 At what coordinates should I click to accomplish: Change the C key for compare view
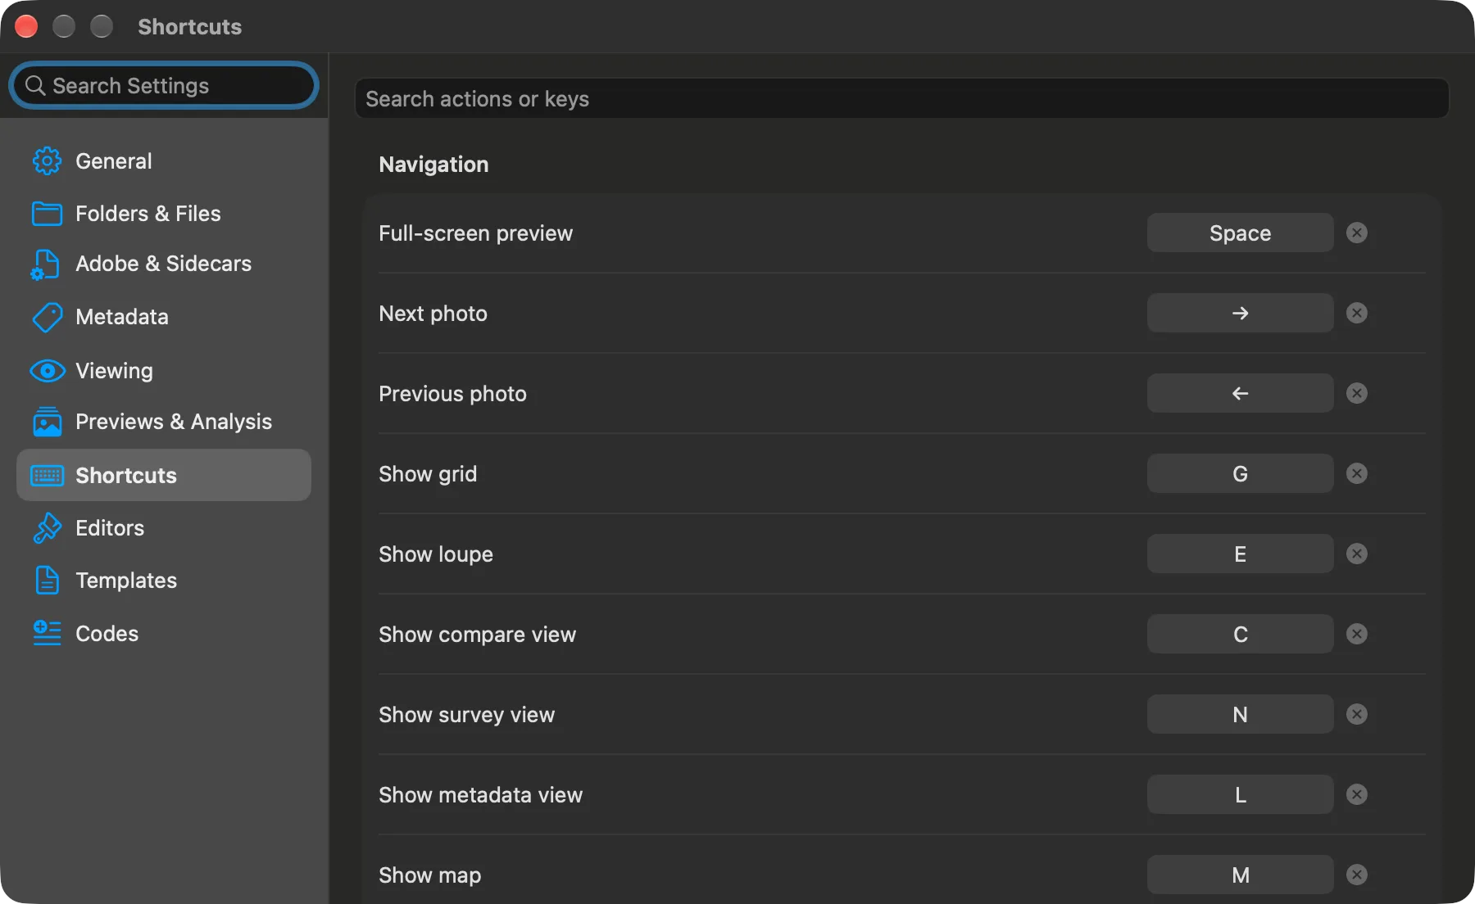(x=1240, y=635)
